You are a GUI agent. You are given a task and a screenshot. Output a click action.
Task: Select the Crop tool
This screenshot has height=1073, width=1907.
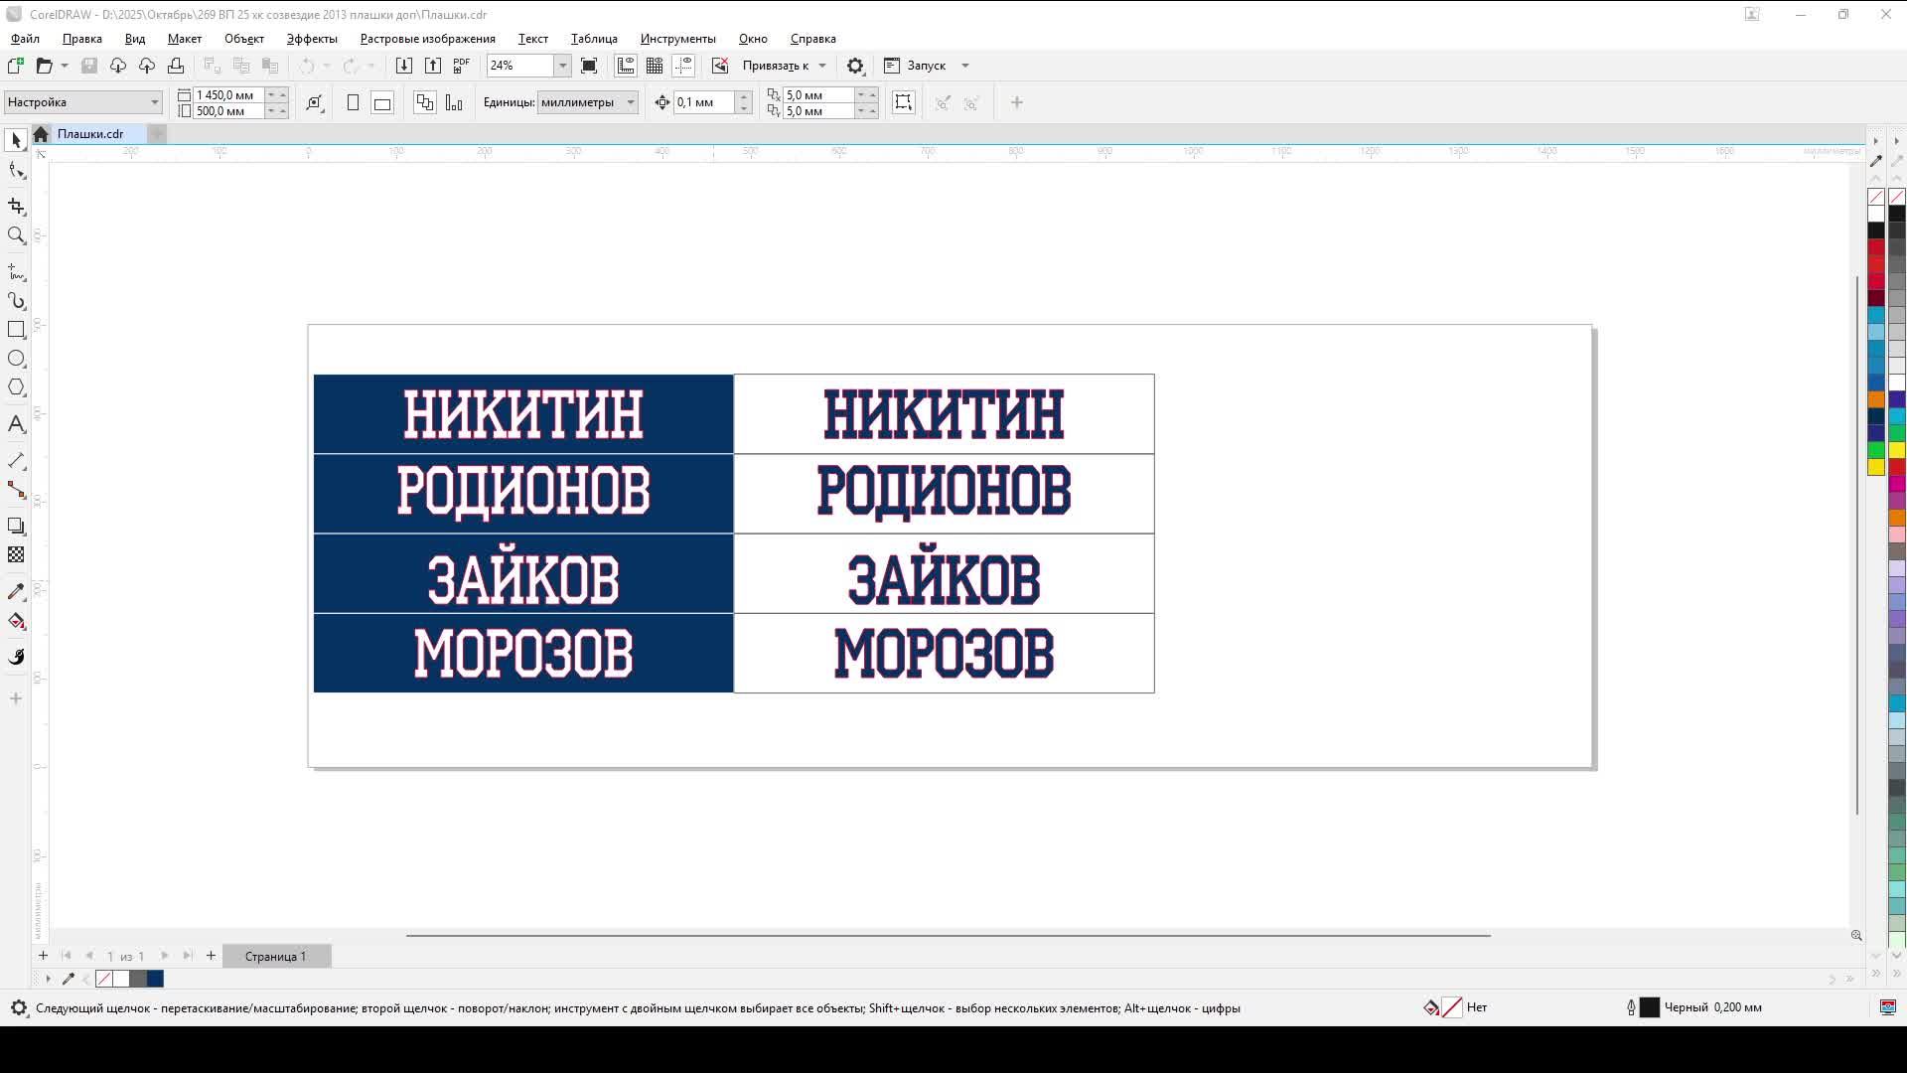click(16, 206)
